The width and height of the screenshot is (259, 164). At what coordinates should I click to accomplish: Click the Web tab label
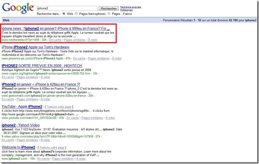point(6,20)
